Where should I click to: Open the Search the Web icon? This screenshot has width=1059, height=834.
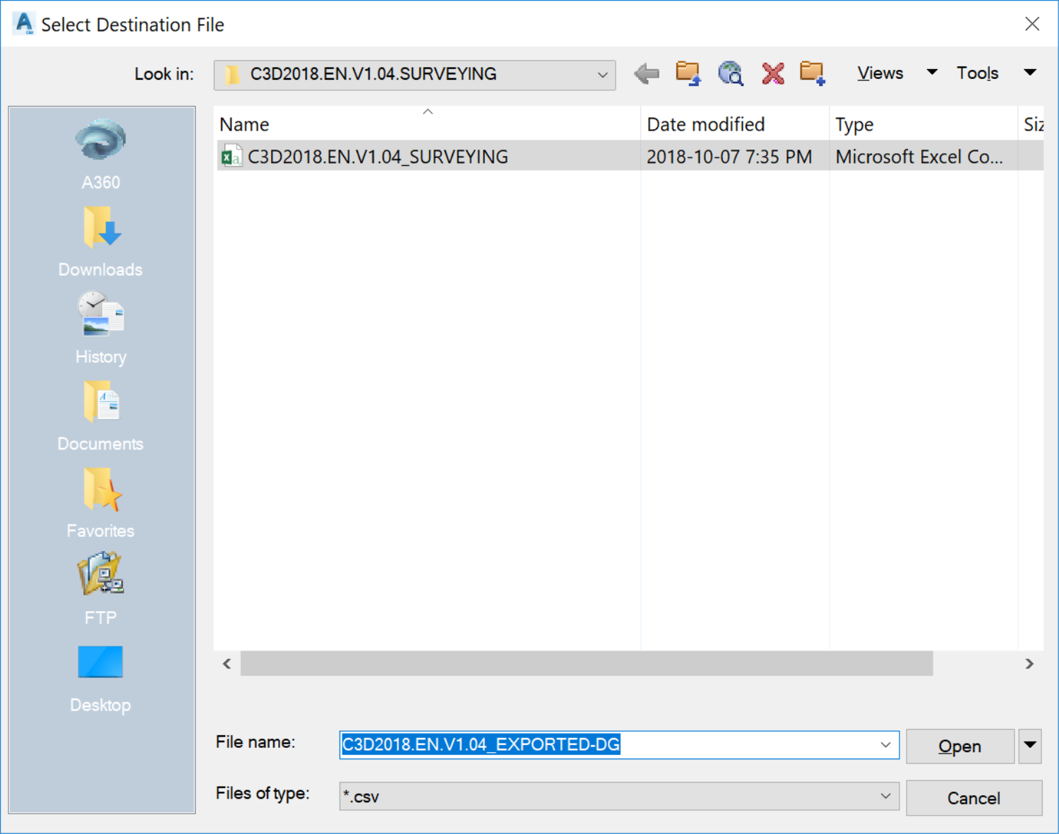(x=731, y=73)
